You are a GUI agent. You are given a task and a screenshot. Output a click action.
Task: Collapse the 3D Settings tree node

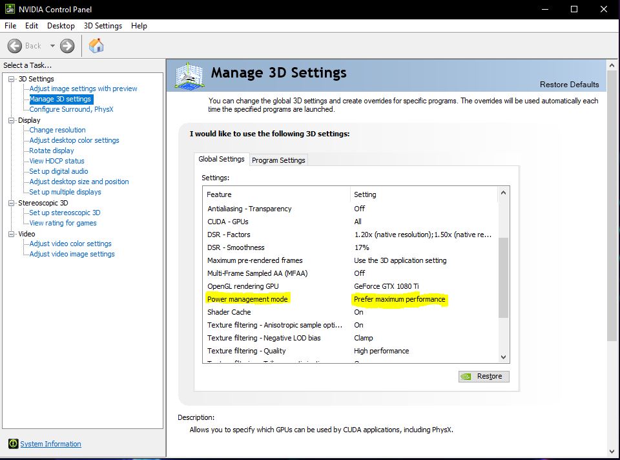(x=12, y=79)
